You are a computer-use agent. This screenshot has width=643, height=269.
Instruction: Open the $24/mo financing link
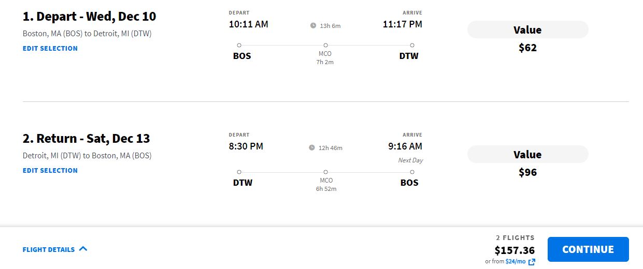(x=515, y=262)
